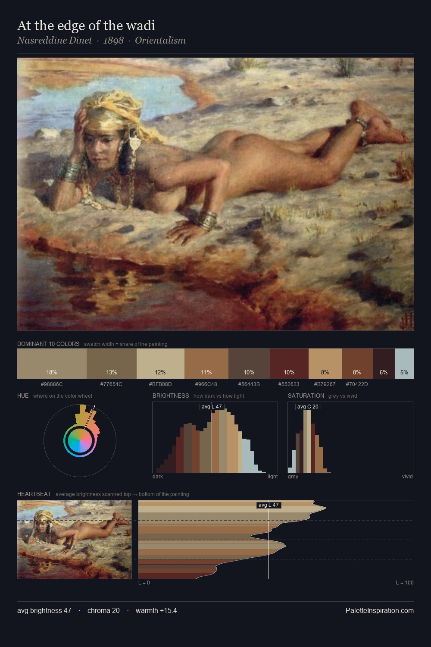Click the hex code #98886C
The width and height of the screenshot is (431, 647).
(52, 384)
